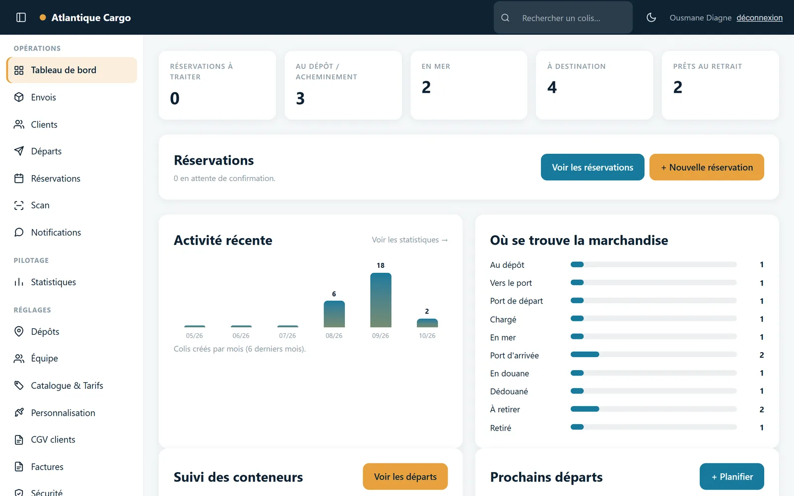Open Personnalisation via the paintbrush icon
Image resolution: width=794 pixels, height=496 pixels.
19,413
